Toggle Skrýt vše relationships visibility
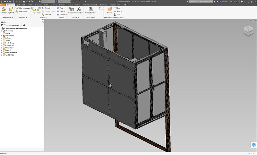This screenshot has width=257, height=155. tap(46, 14)
